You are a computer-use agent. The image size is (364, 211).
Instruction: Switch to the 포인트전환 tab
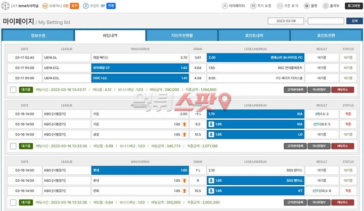pyautogui.click(x=326, y=35)
